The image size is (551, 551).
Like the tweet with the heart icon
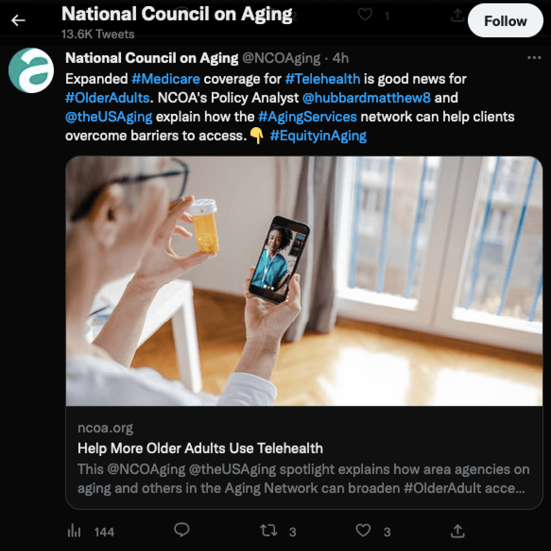pos(363,531)
